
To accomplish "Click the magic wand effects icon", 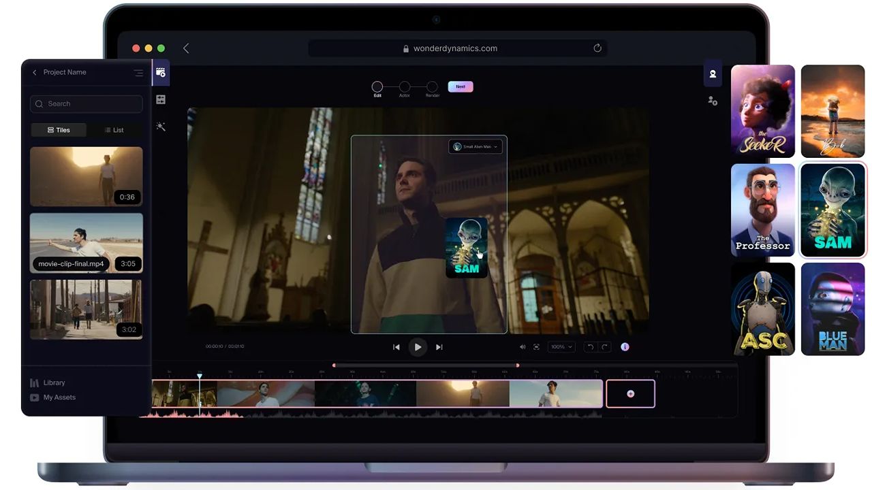I will [161, 127].
